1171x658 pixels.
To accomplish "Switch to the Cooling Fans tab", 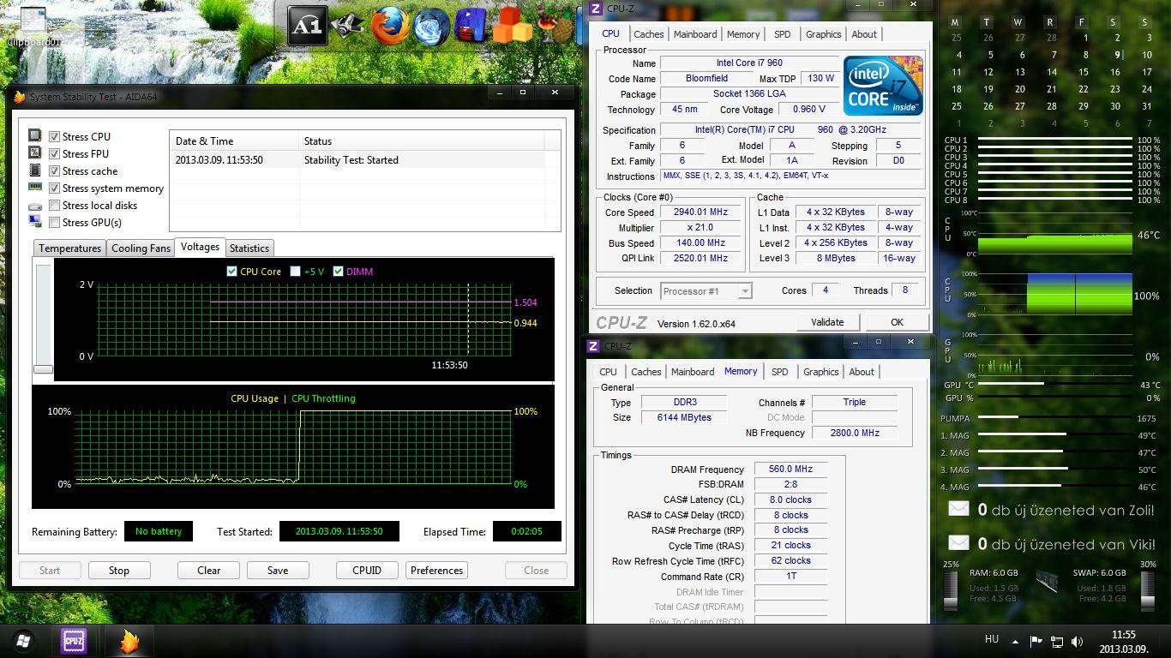I will tap(141, 248).
